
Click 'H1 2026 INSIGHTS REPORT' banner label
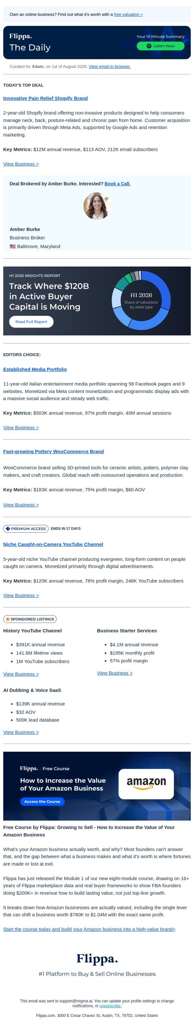[35, 276]
